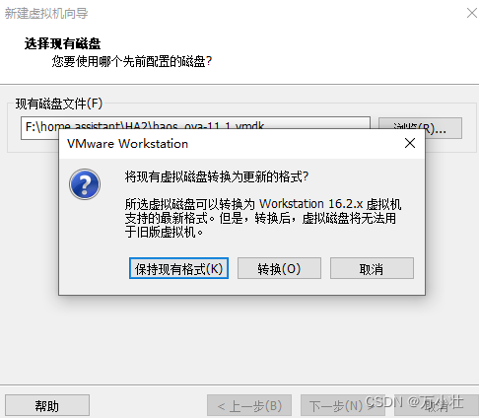Click the 于旧版虚拟机 message line

164,232
